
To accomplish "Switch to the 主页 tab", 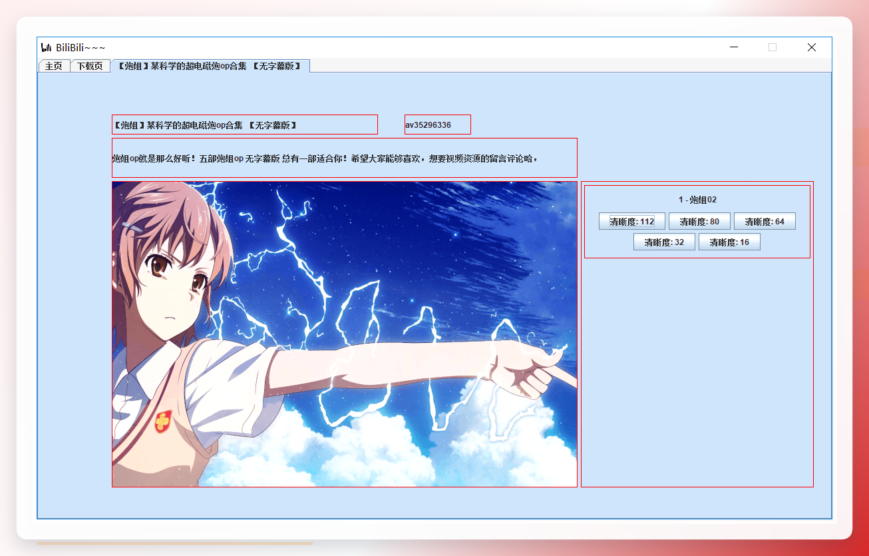I will [54, 66].
